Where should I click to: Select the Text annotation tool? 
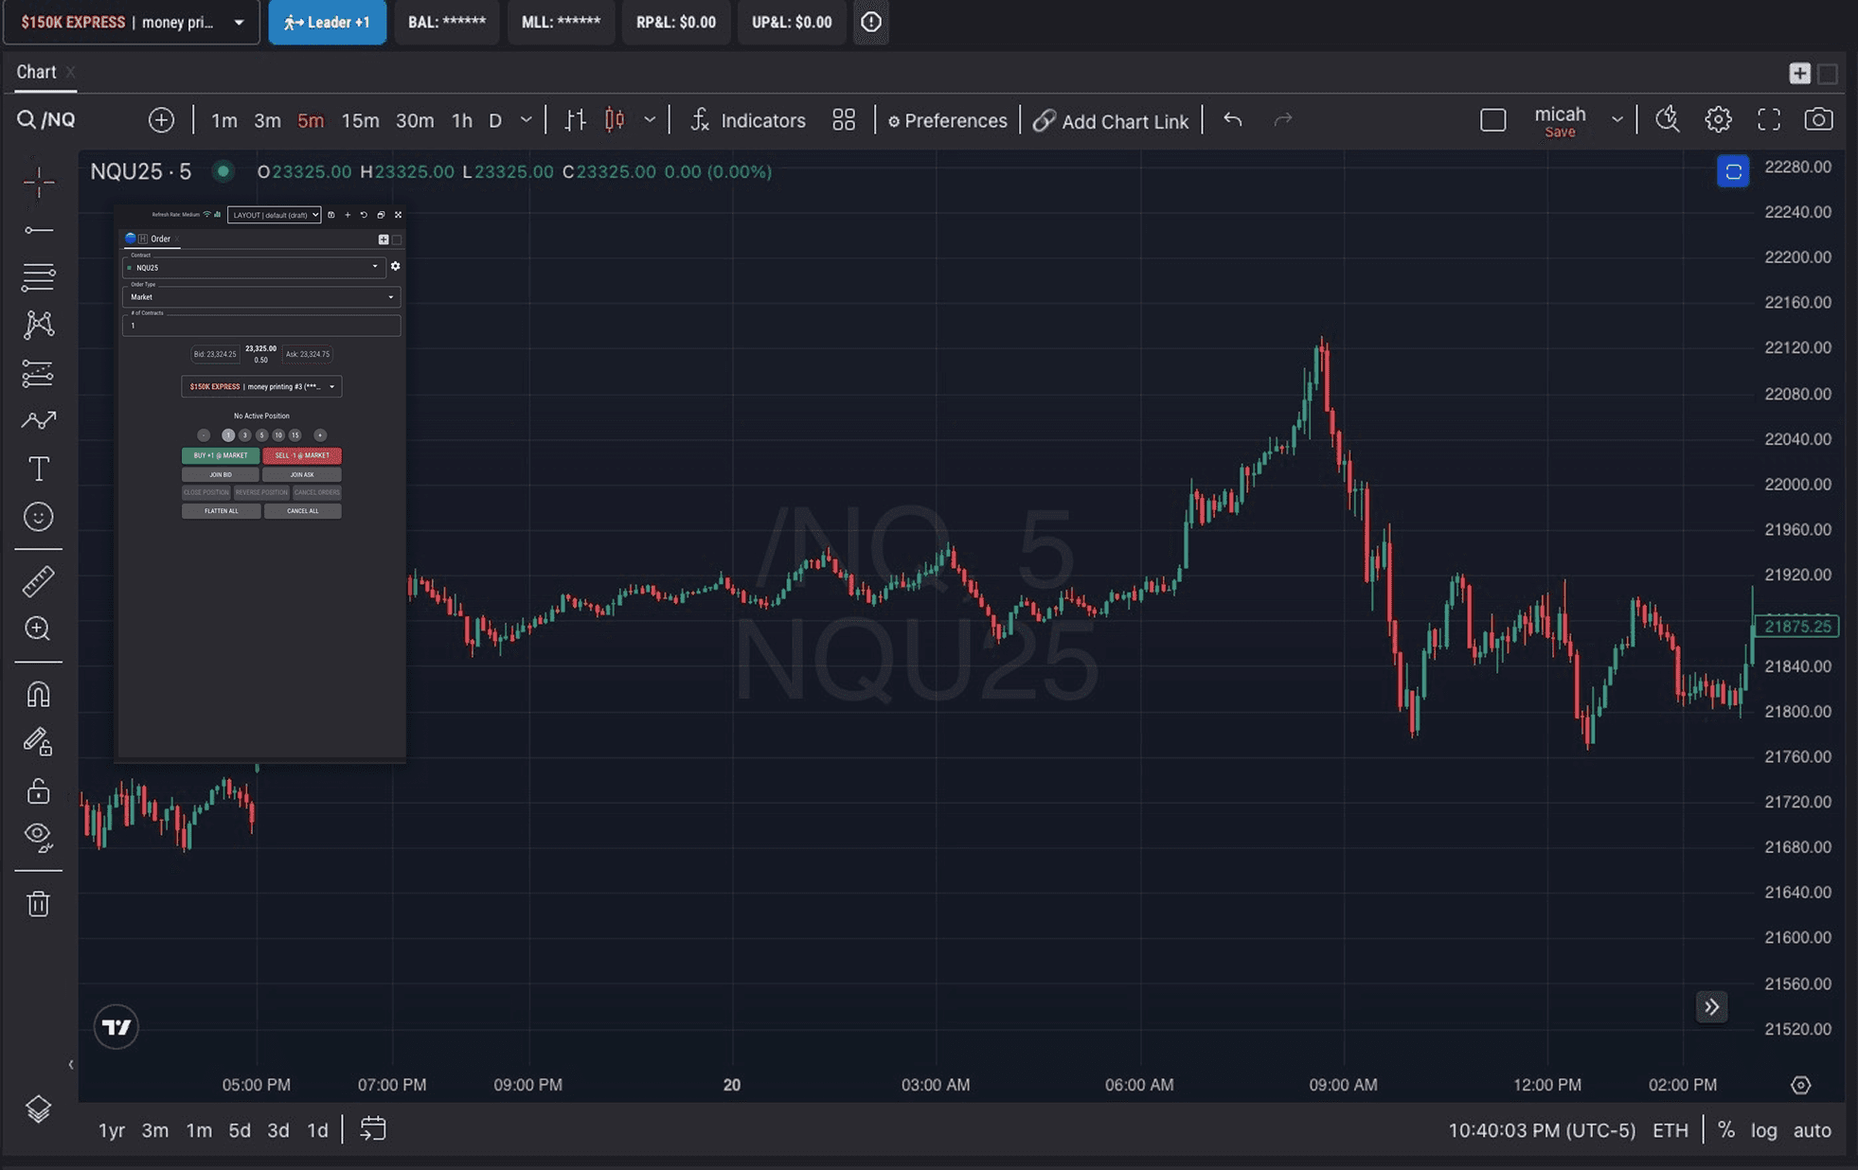[x=38, y=468]
